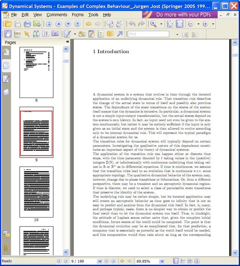Open a PDF file with the folder icon
The width and height of the screenshot is (240, 266).
click(8, 24)
